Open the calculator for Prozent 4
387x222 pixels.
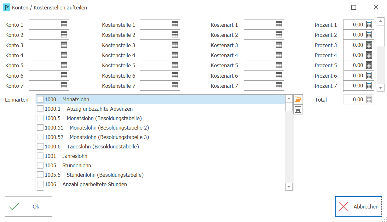(x=369, y=55)
